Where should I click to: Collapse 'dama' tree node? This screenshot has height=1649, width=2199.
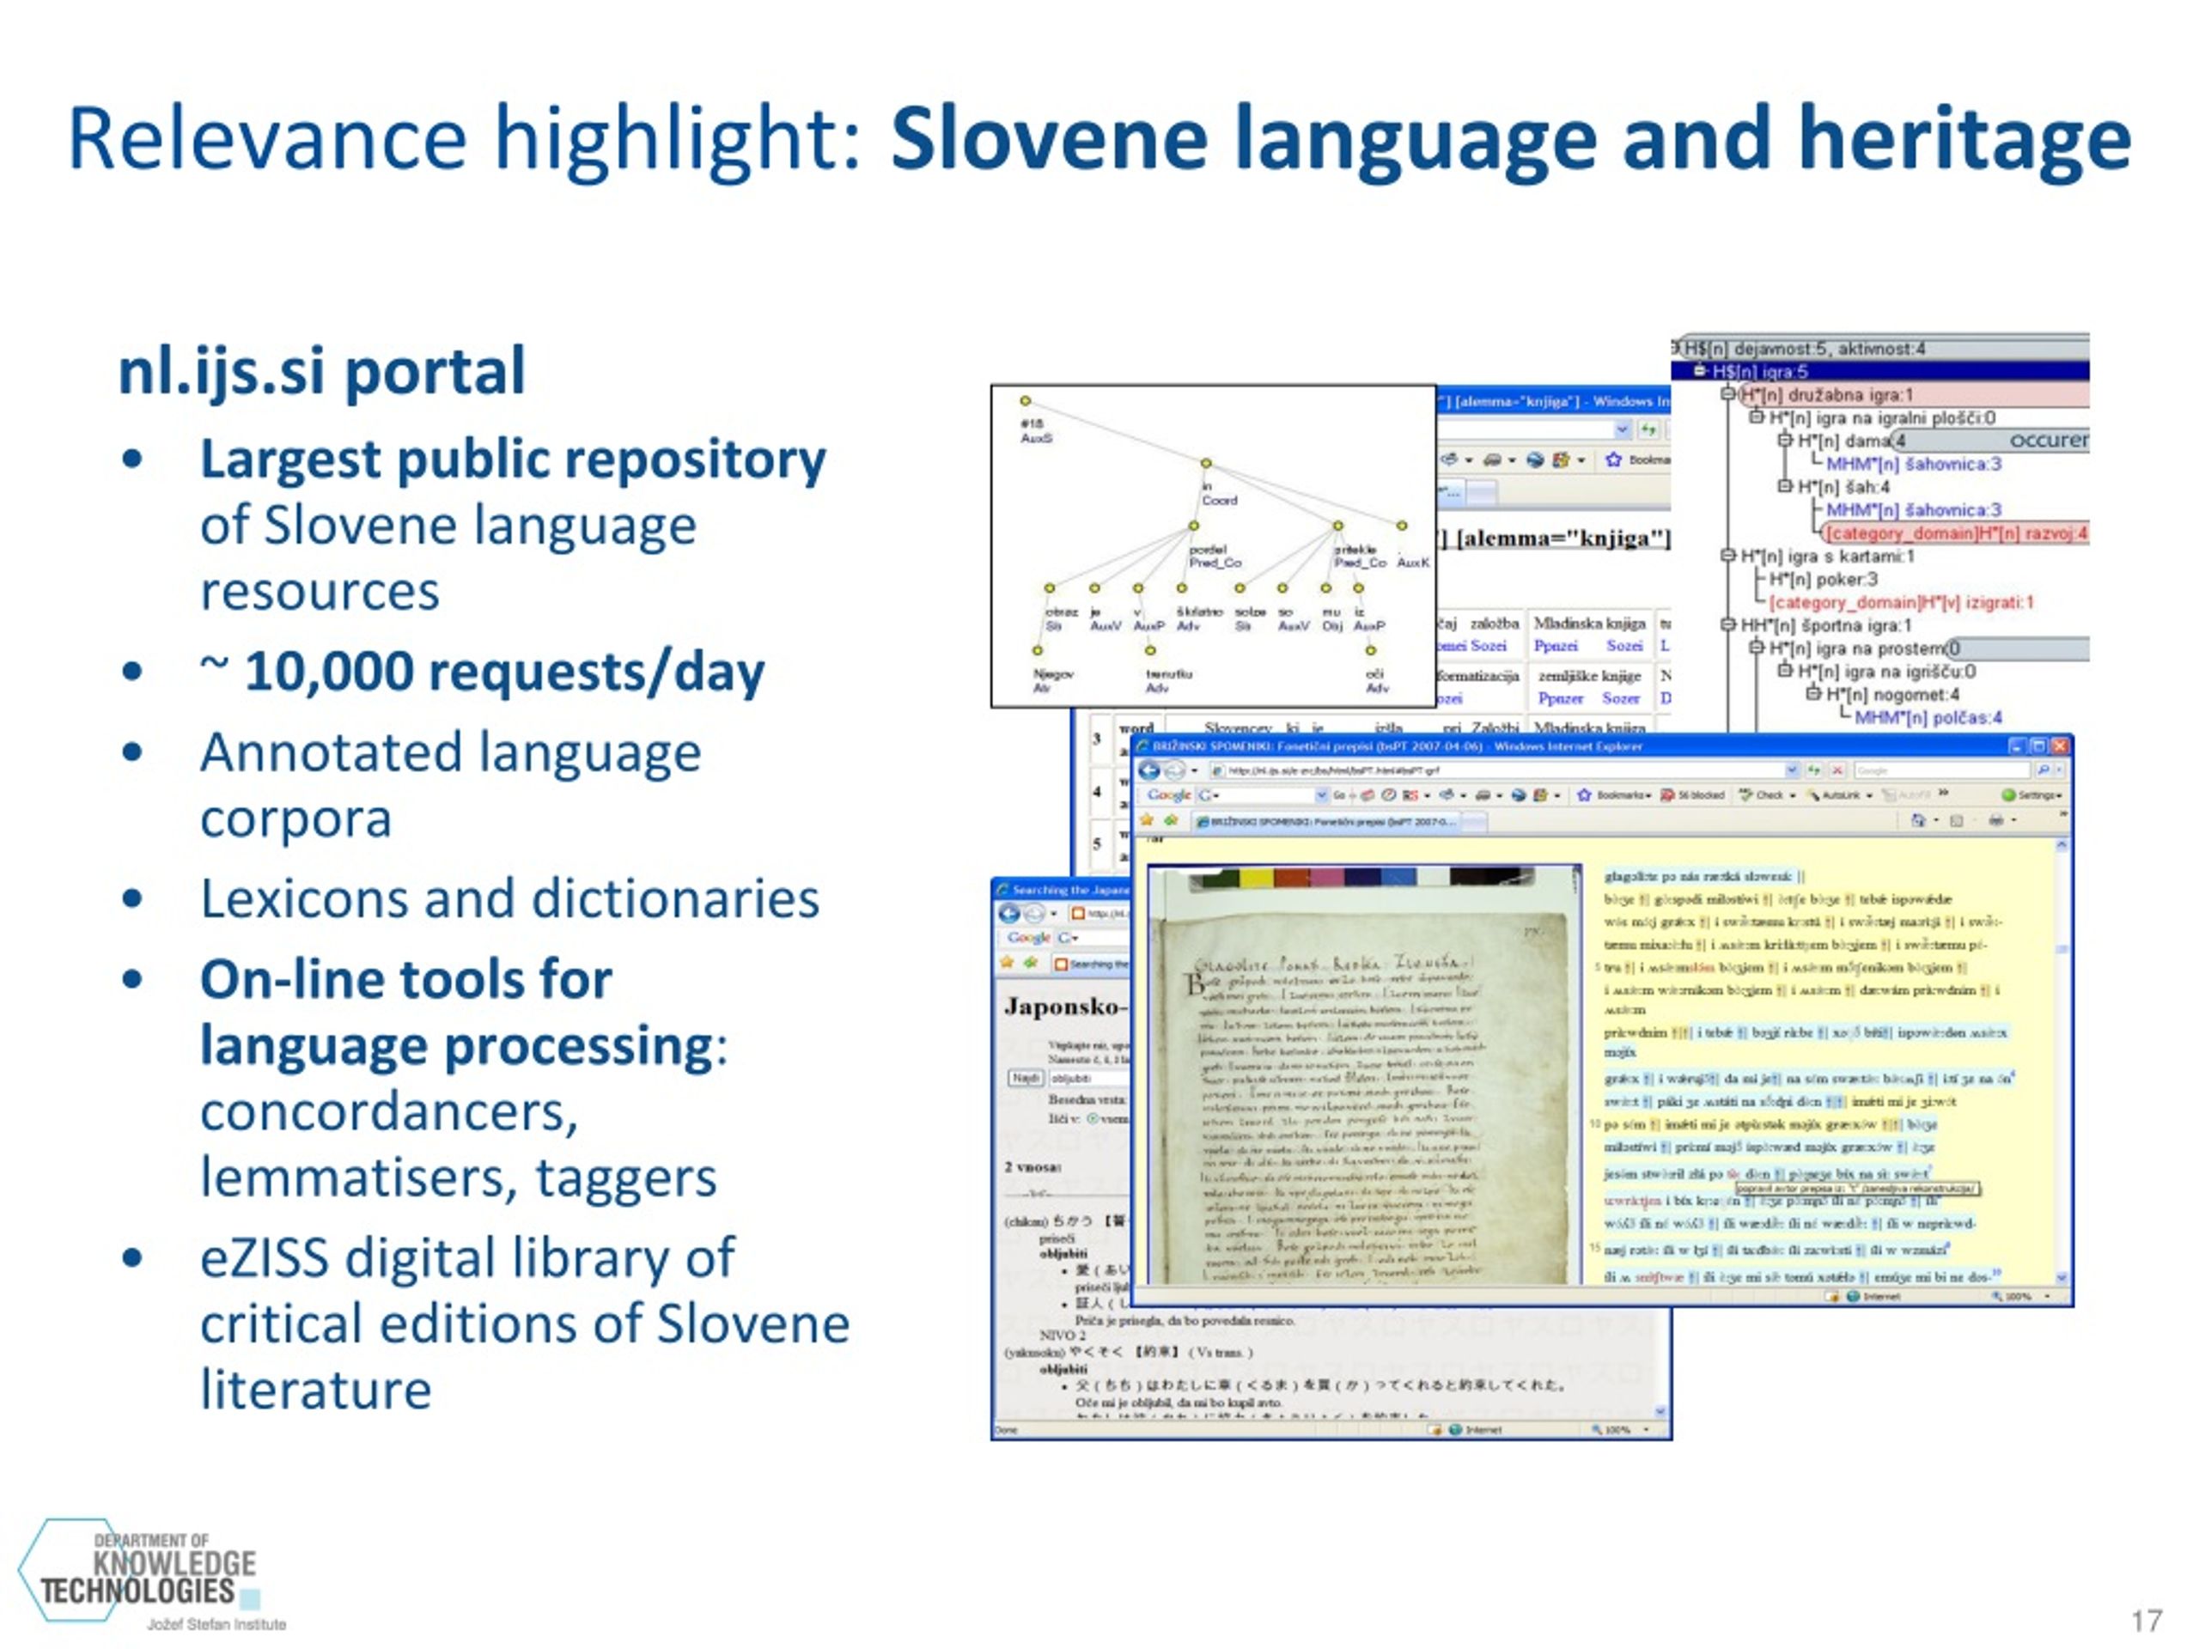(x=1786, y=441)
